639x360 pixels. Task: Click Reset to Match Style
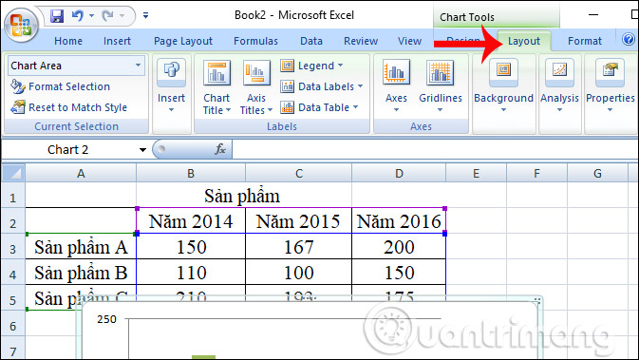point(69,107)
